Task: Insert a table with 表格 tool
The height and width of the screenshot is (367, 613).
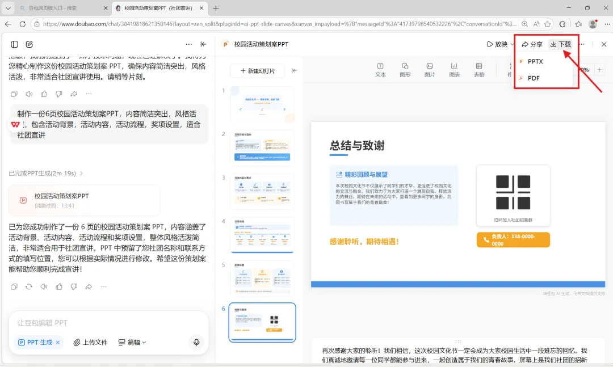Action: click(x=479, y=70)
